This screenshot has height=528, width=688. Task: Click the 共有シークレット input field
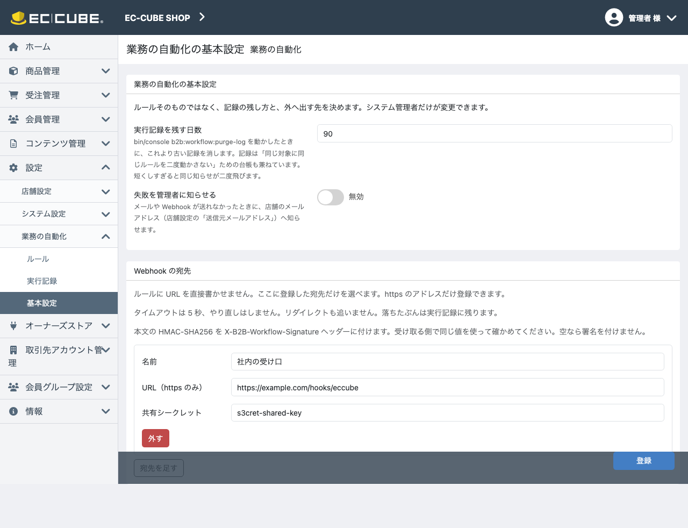[447, 412]
